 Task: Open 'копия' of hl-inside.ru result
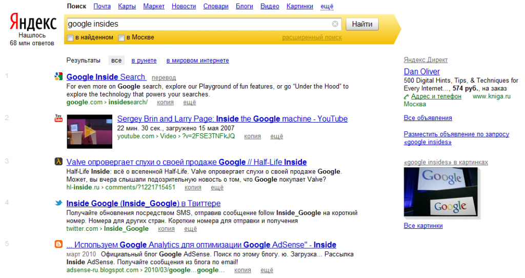[x=193, y=188]
